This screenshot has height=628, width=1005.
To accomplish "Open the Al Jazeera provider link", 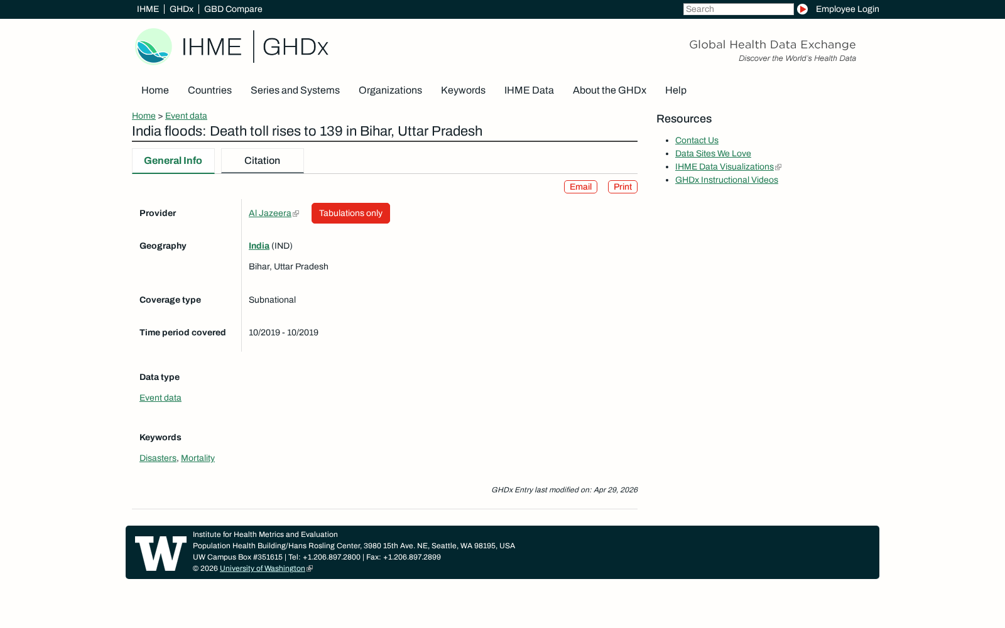I will (270, 214).
